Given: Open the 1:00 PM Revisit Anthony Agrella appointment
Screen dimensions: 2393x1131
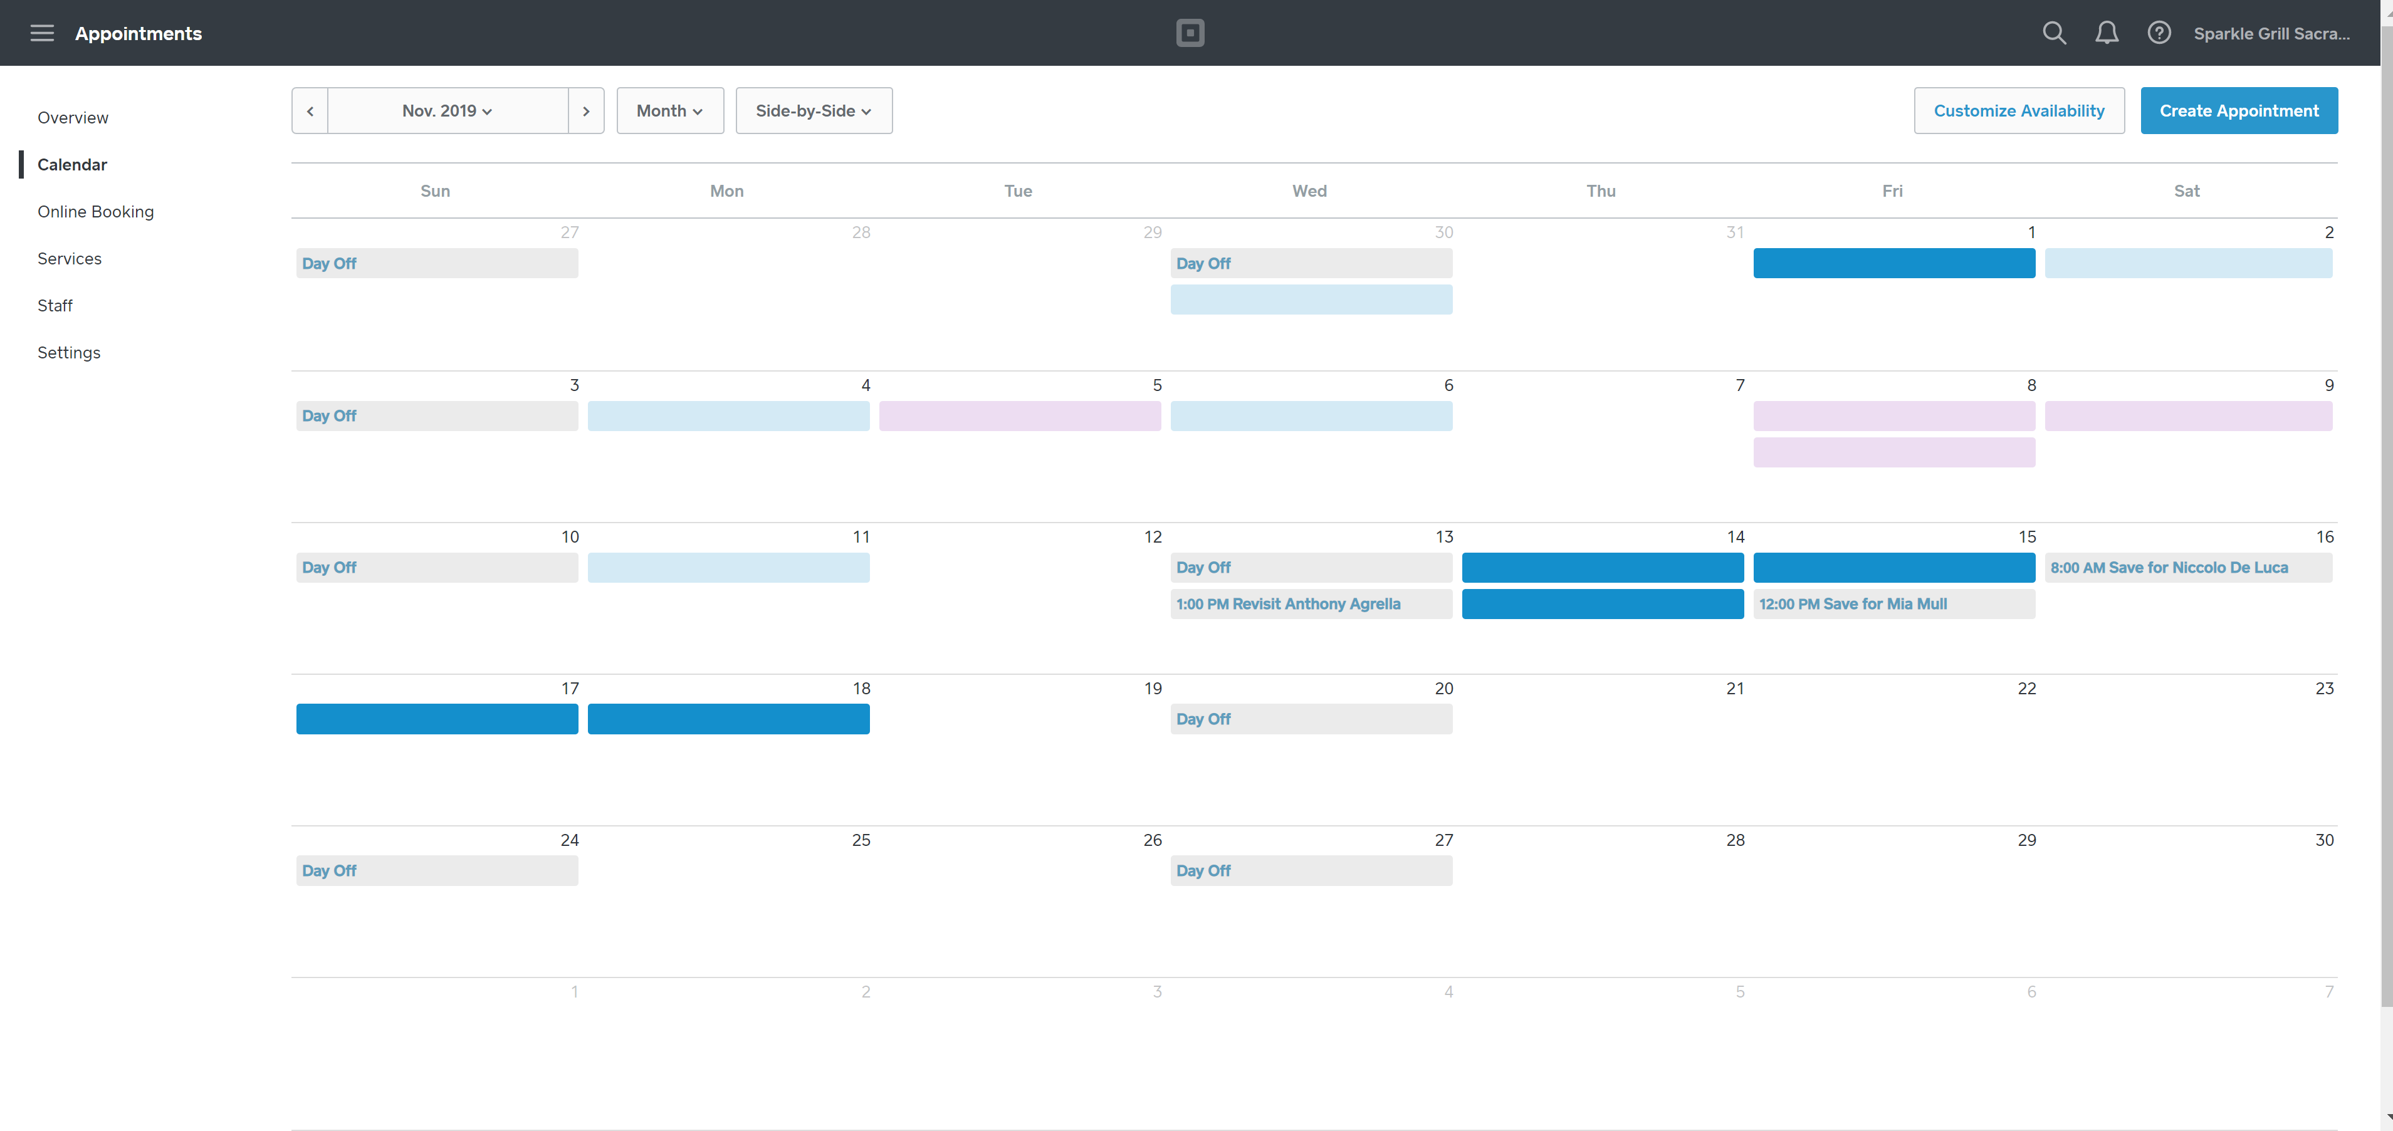Looking at the screenshot, I should point(1311,603).
